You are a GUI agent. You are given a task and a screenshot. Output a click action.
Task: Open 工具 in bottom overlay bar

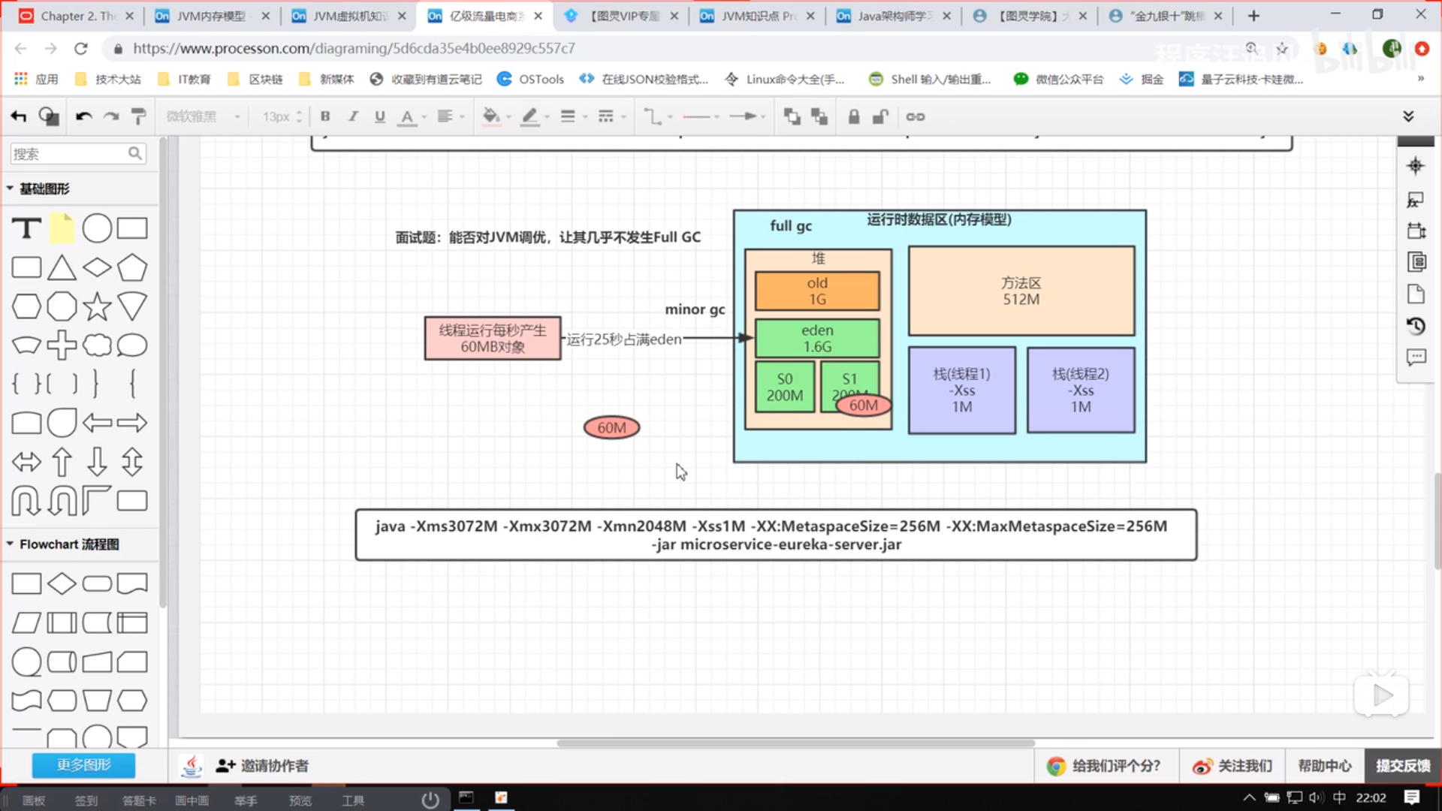coord(353,800)
